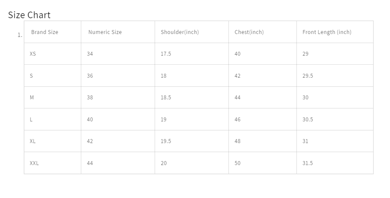Select numeric size 44 cell

click(x=90, y=163)
